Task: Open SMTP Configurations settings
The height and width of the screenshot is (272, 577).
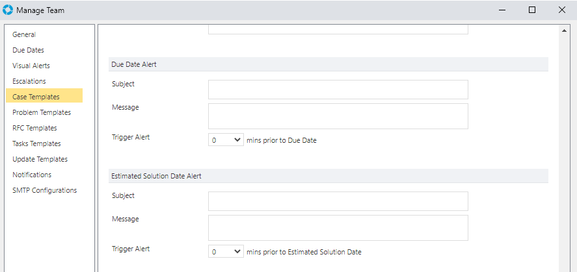Action: tap(44, 190)
